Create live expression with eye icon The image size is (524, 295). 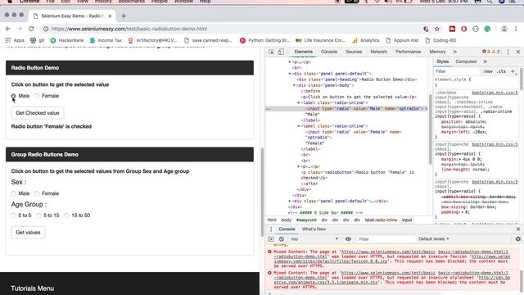[x=348, y=239]
